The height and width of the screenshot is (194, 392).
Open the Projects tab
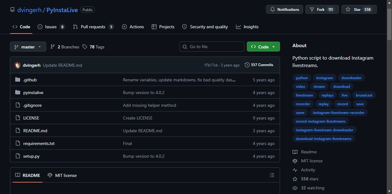[163, 27]
